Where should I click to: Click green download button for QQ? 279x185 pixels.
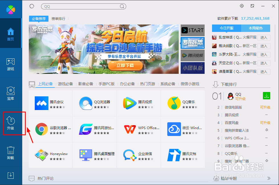pyautogui.click(x=266, y=96)
